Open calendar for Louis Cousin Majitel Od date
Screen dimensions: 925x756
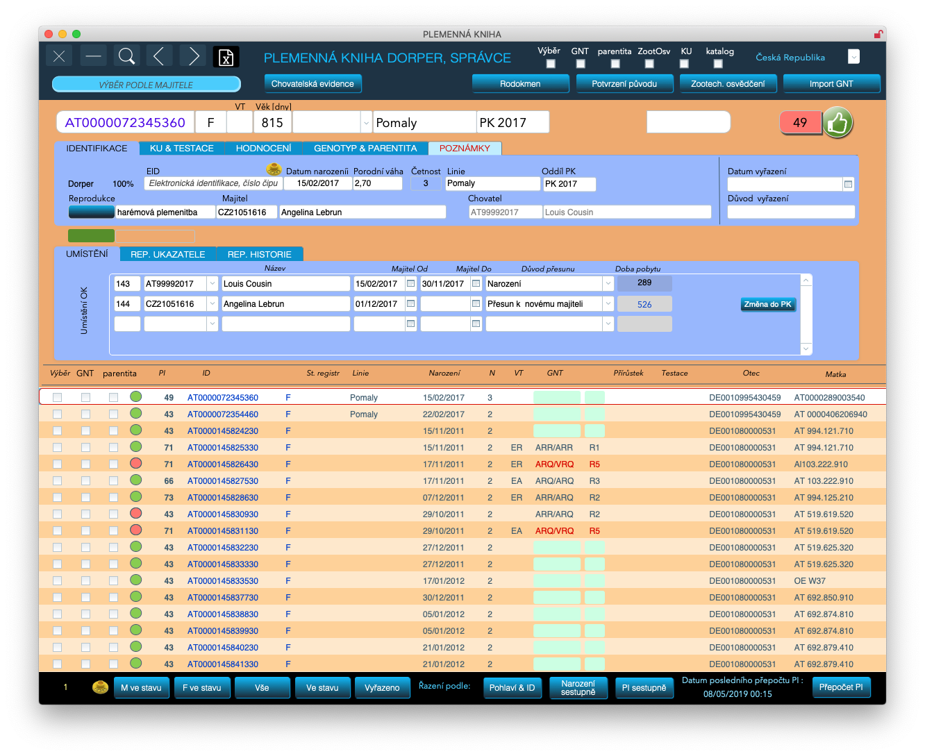pyautogui.click(x=410, y=284)
